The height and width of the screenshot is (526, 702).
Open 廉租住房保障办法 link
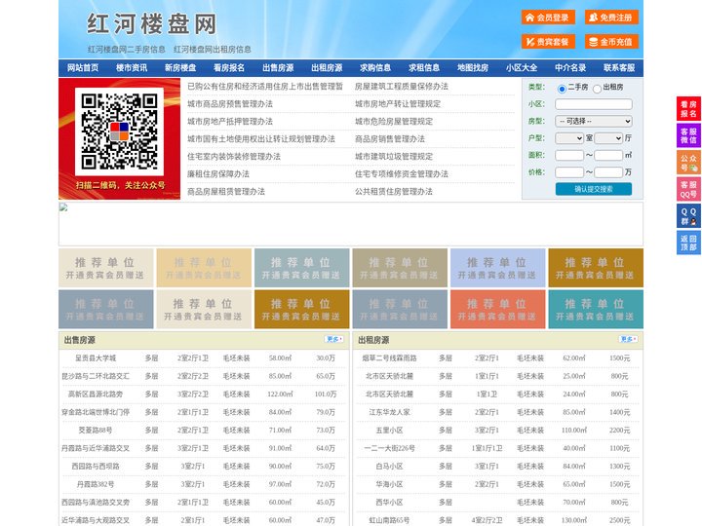[x=218, y=174]
